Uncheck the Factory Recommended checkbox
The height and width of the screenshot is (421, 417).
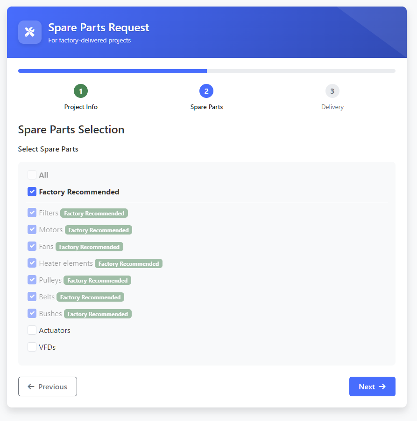(32, 192)
